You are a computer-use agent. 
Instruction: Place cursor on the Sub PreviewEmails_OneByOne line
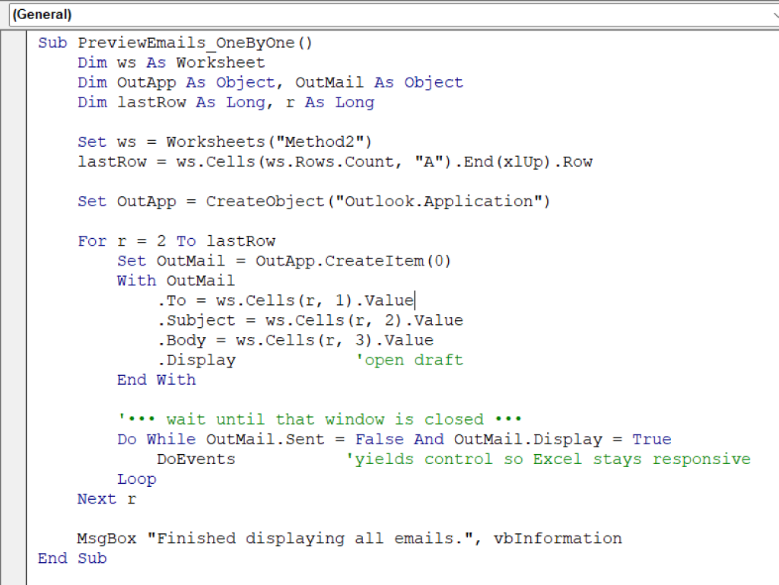(175, 43)
